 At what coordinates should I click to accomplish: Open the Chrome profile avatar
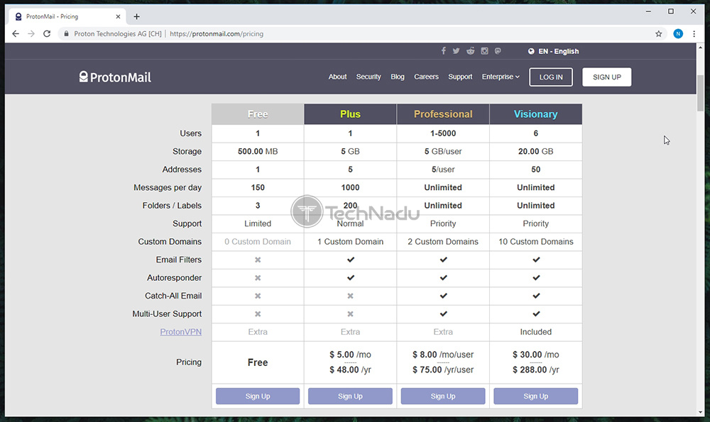(678, 33)
